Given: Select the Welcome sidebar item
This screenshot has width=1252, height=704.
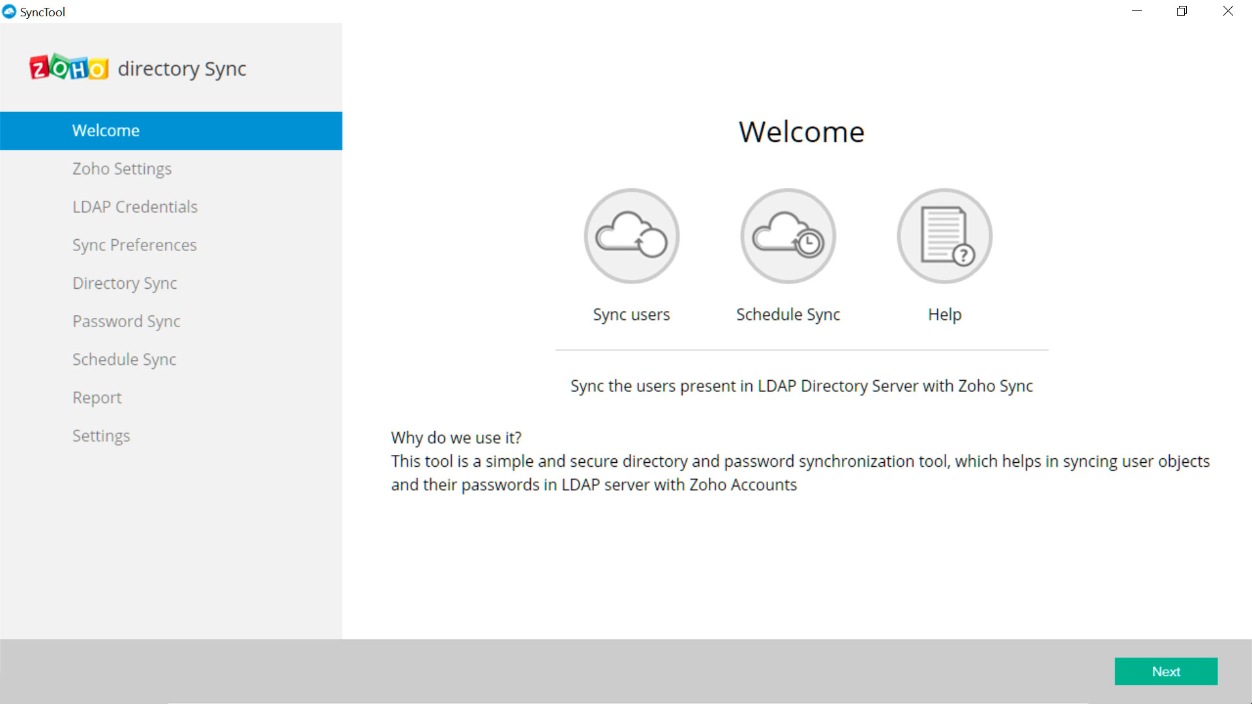Looking at the screenshot, I should [x=106, y=130].
